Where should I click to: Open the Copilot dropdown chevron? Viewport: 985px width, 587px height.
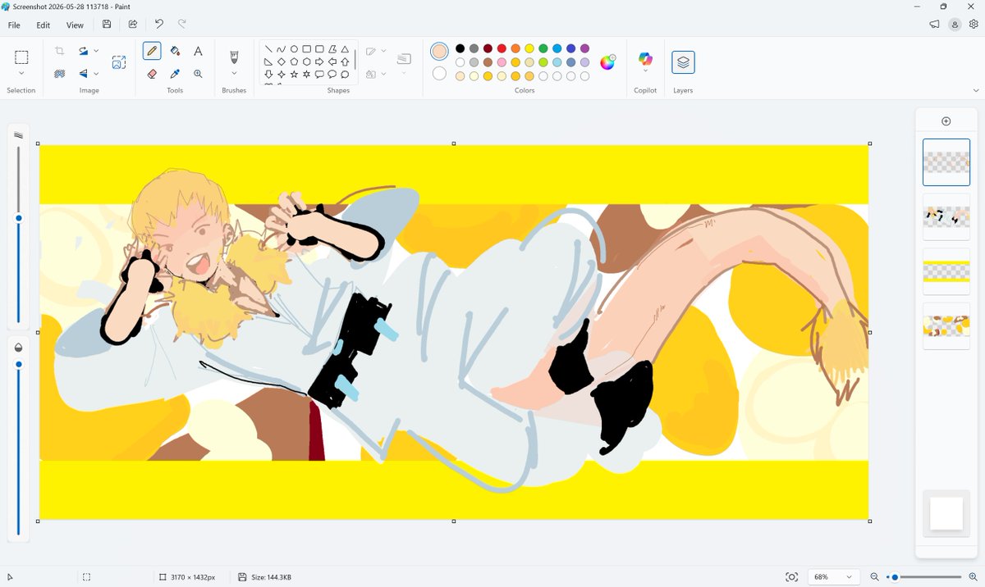pyautogui.click(x=645, y=71)
